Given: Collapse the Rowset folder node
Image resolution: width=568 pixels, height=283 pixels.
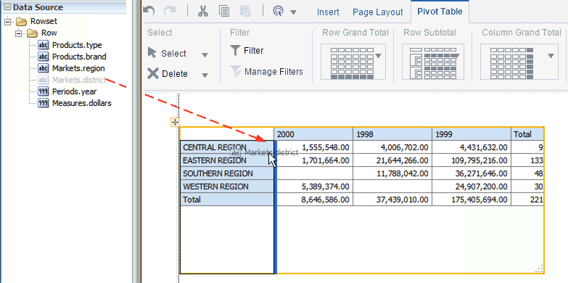Looking at the screenshot, I should [x=7, y=21].
